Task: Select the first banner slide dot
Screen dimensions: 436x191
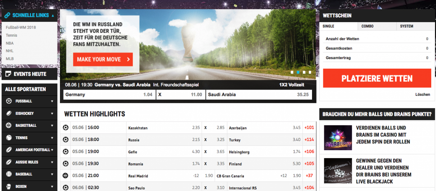Action: click(x=292, y=72)
